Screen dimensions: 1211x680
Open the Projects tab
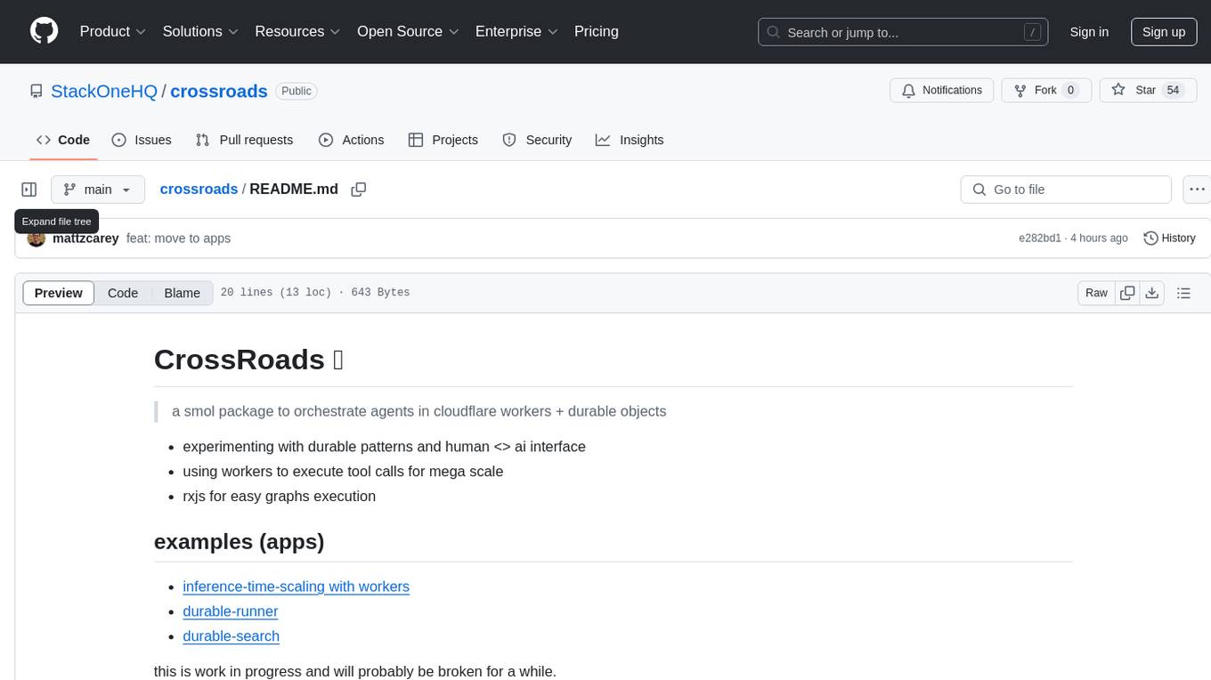tap(443, 140)
